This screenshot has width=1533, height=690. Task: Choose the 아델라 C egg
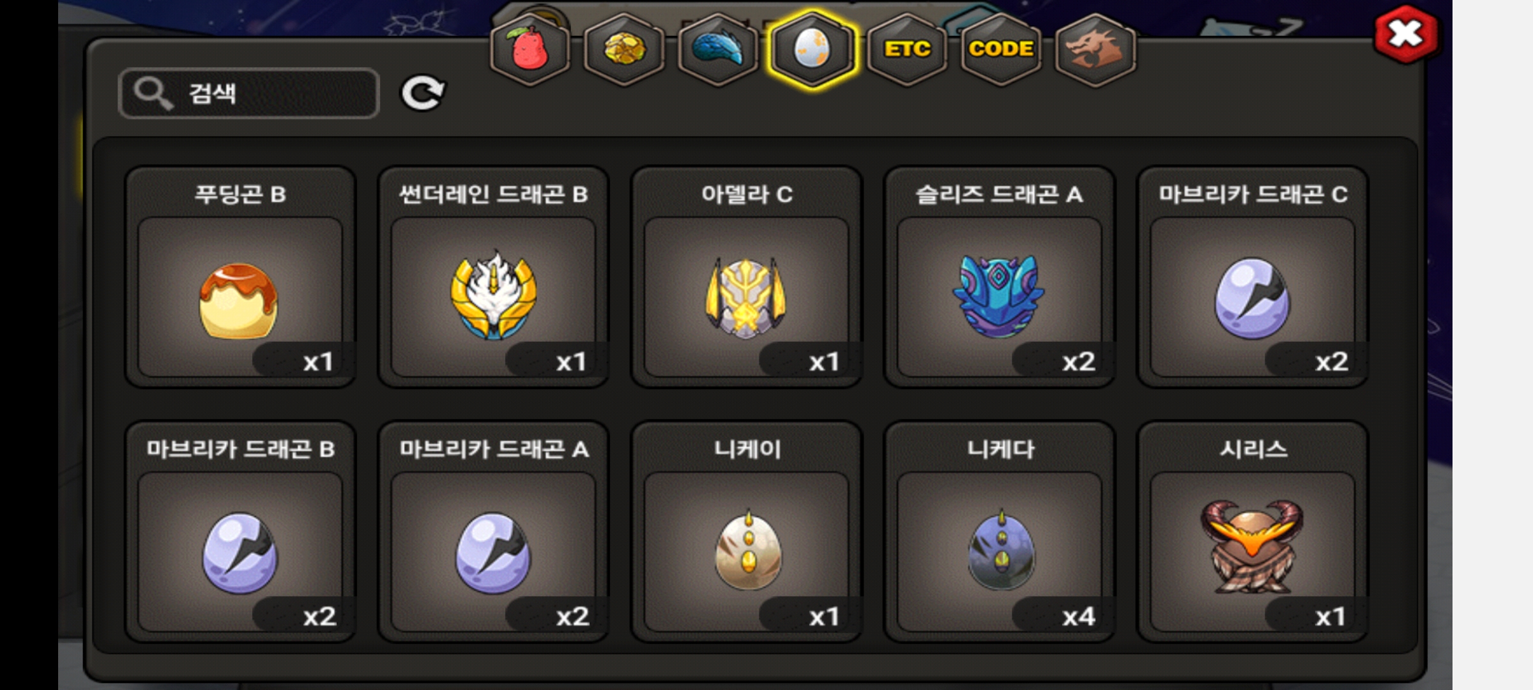tap(746, 277)
